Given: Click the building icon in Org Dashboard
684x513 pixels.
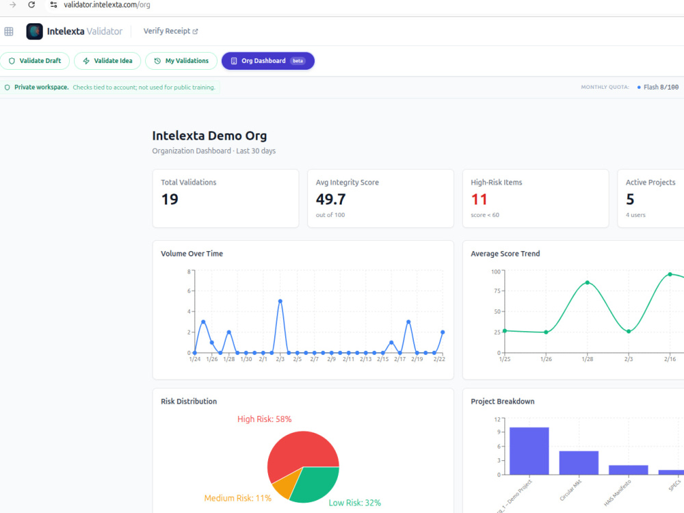Looking at the screenshot, I should [234, 61].
